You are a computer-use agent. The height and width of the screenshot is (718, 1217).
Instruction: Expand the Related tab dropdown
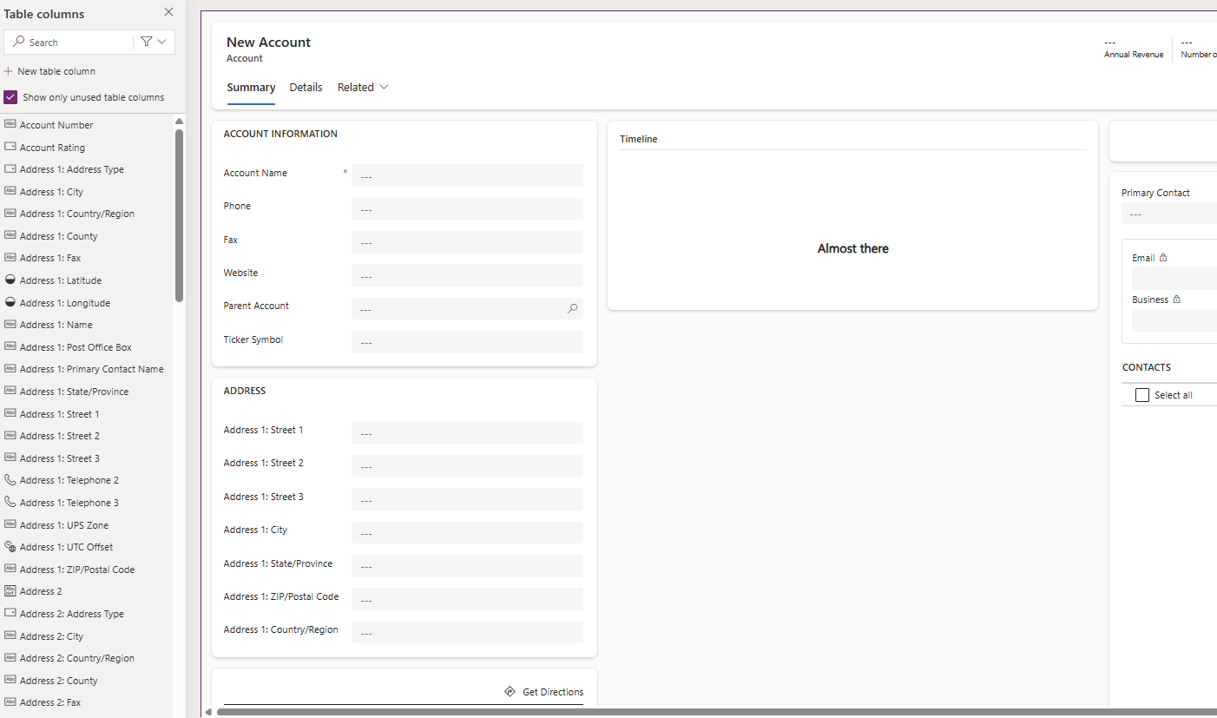pyautogui.click(x=385, y=87)
